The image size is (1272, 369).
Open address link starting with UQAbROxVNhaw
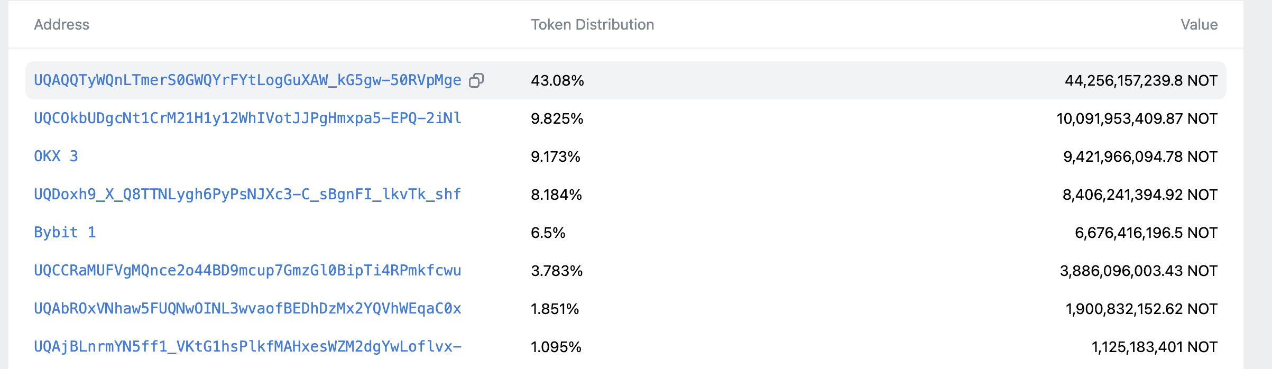247,309
